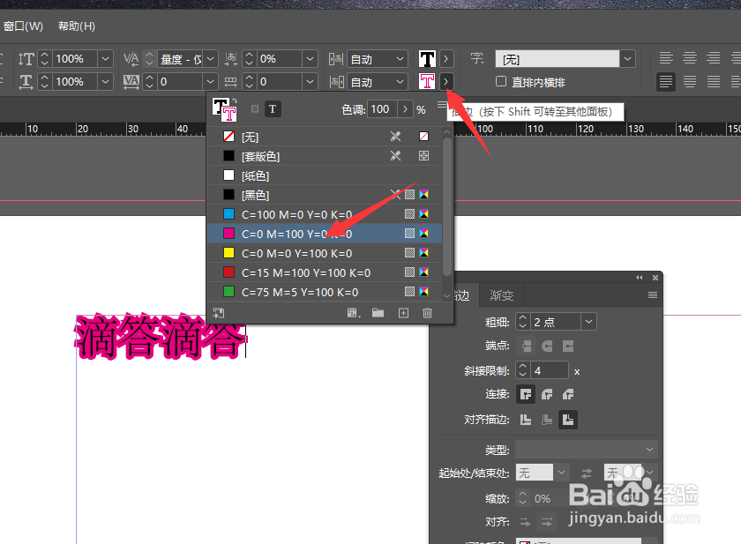The width and height of the screenshot is (741, 544).
Task: Switch to the 渐变 tab
Action: (x=501, y=295)
